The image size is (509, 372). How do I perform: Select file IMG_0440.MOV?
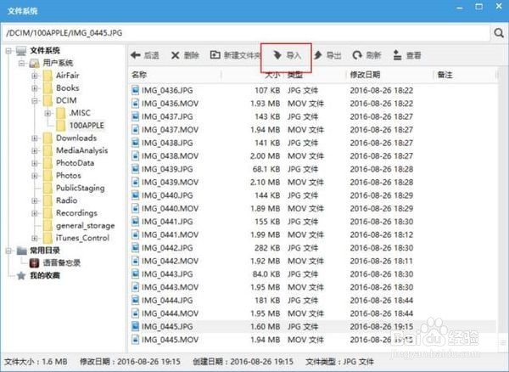click(x=170, y=209)
